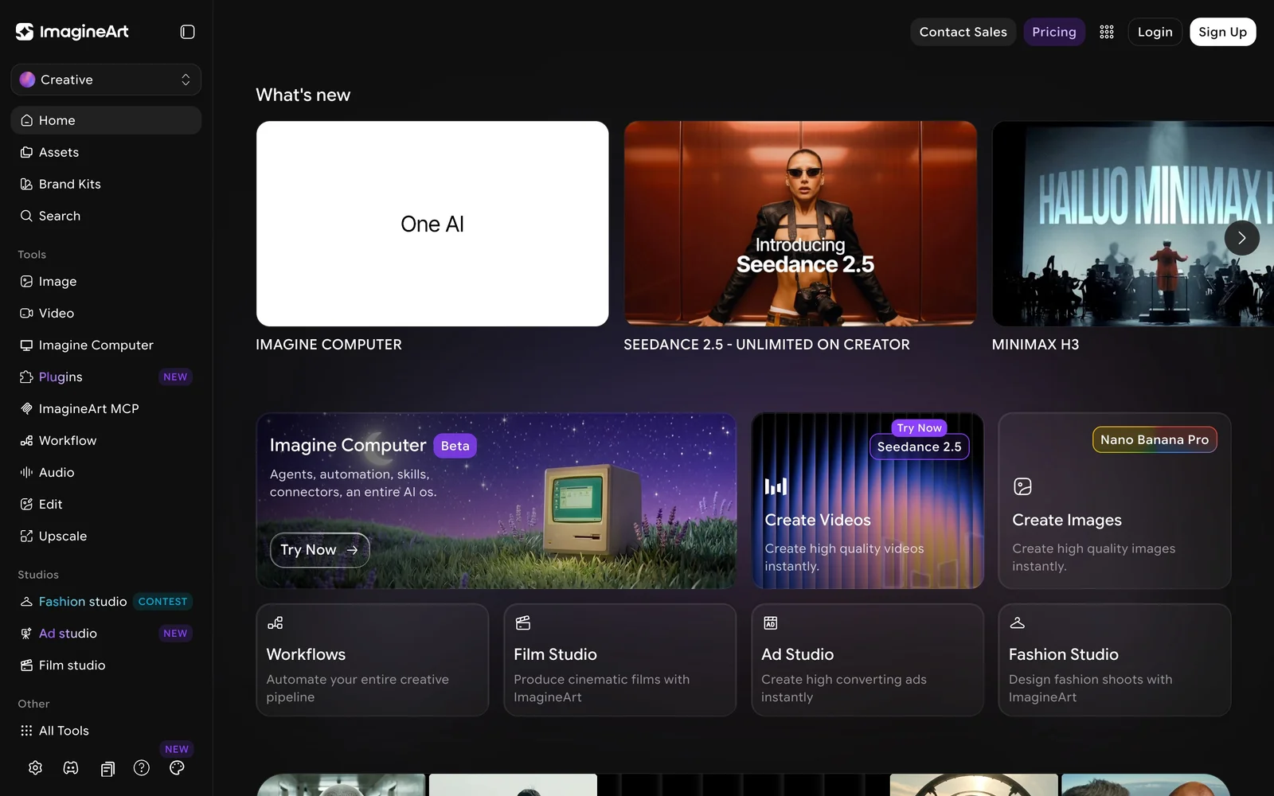1274x796 pixels.
Task: Open the apps grid menu
Action: (x=1107, y=32)
